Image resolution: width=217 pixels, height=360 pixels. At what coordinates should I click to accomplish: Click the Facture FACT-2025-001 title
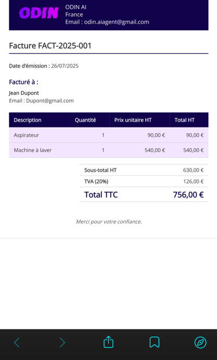50,46
